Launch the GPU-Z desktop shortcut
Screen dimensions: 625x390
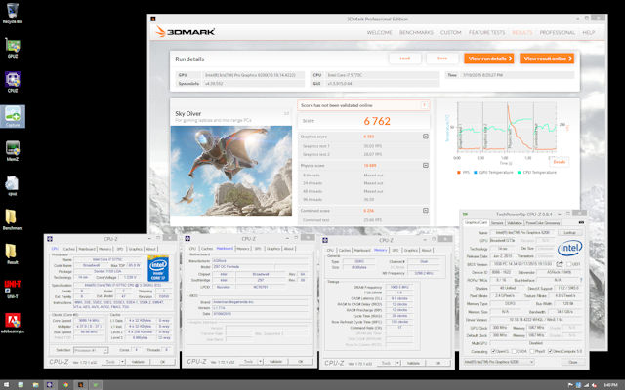[x=13, y=48]
